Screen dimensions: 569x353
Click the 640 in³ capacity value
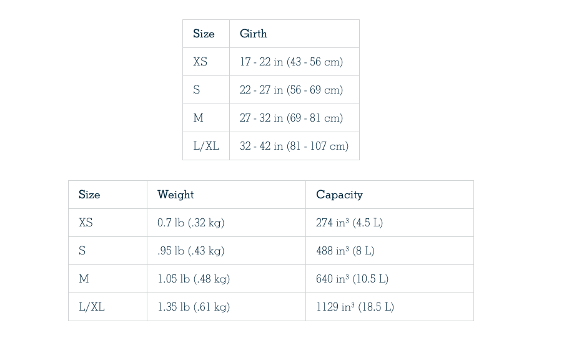pyautogui.click(x=352, y=279)
